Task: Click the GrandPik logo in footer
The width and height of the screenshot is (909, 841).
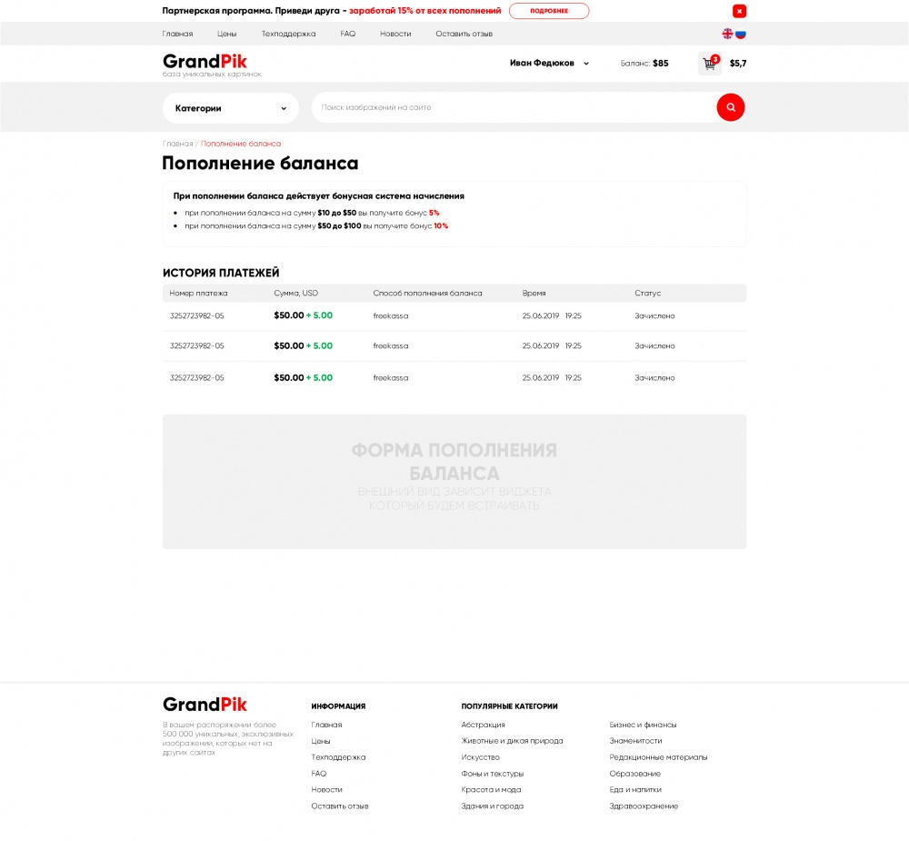Action: 205,705
